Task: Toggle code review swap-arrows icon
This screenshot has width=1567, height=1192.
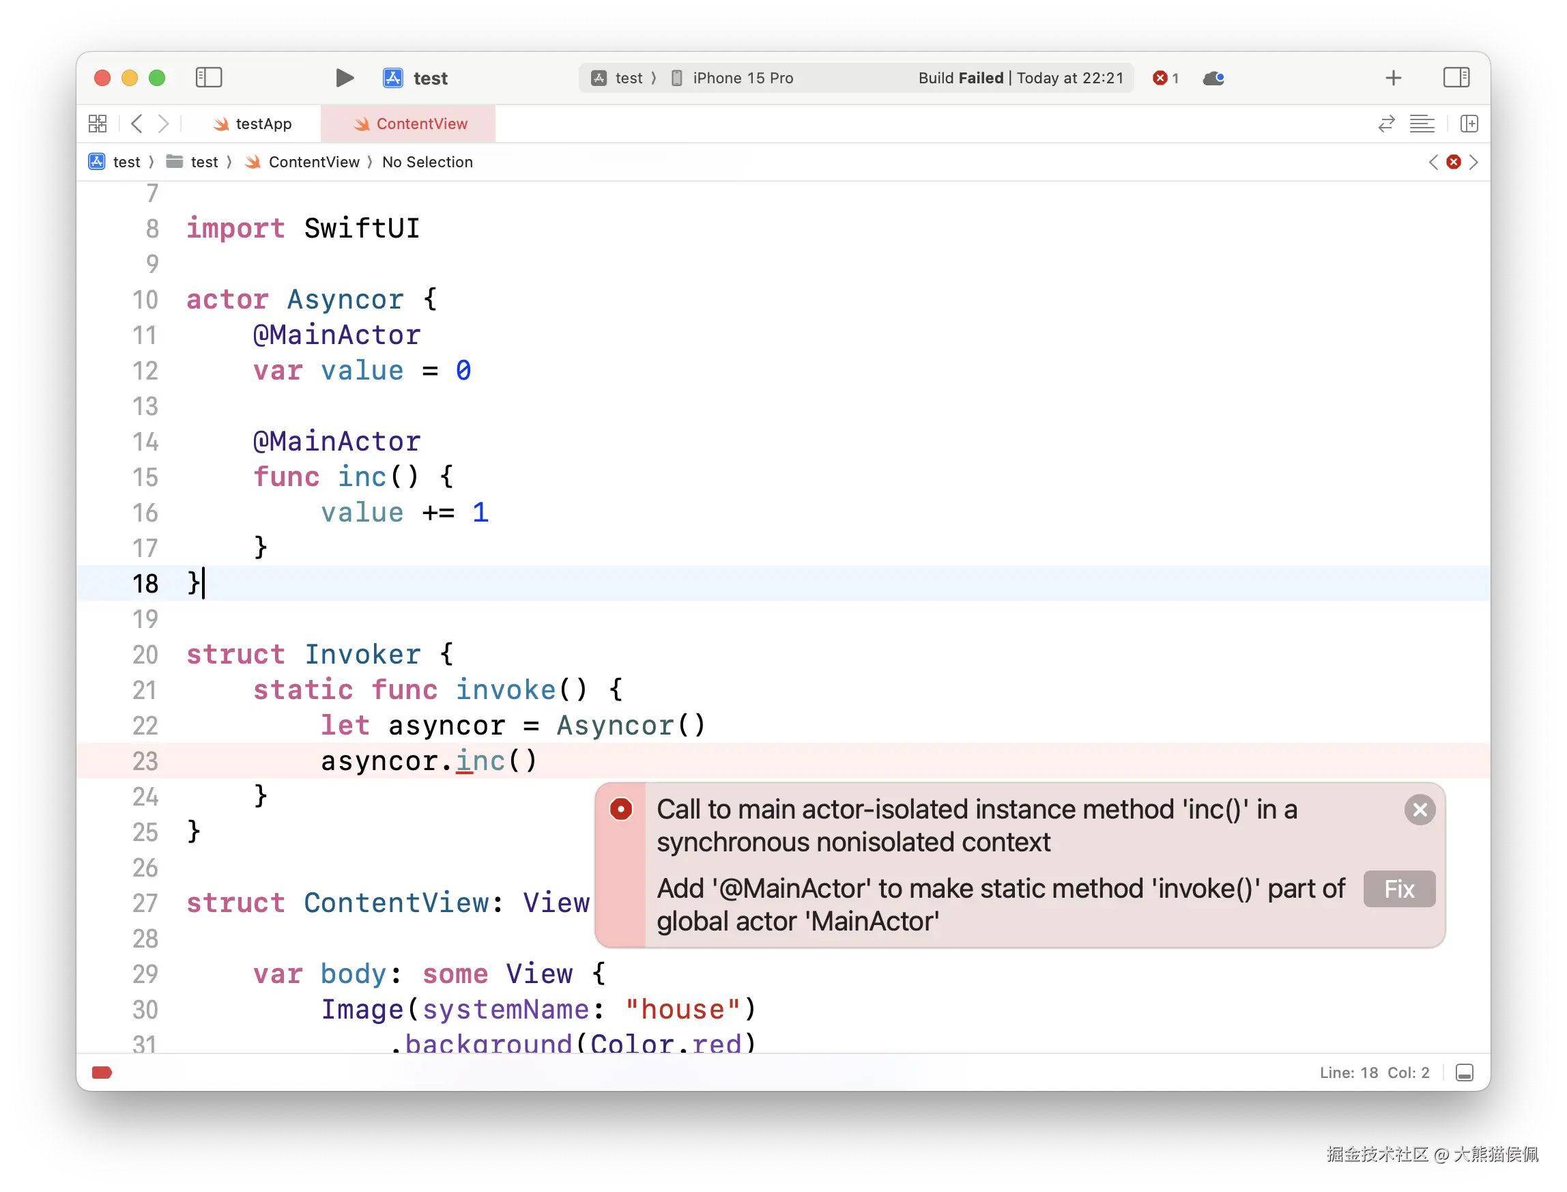Action: pyautogui.click(x=1386, y=124)
